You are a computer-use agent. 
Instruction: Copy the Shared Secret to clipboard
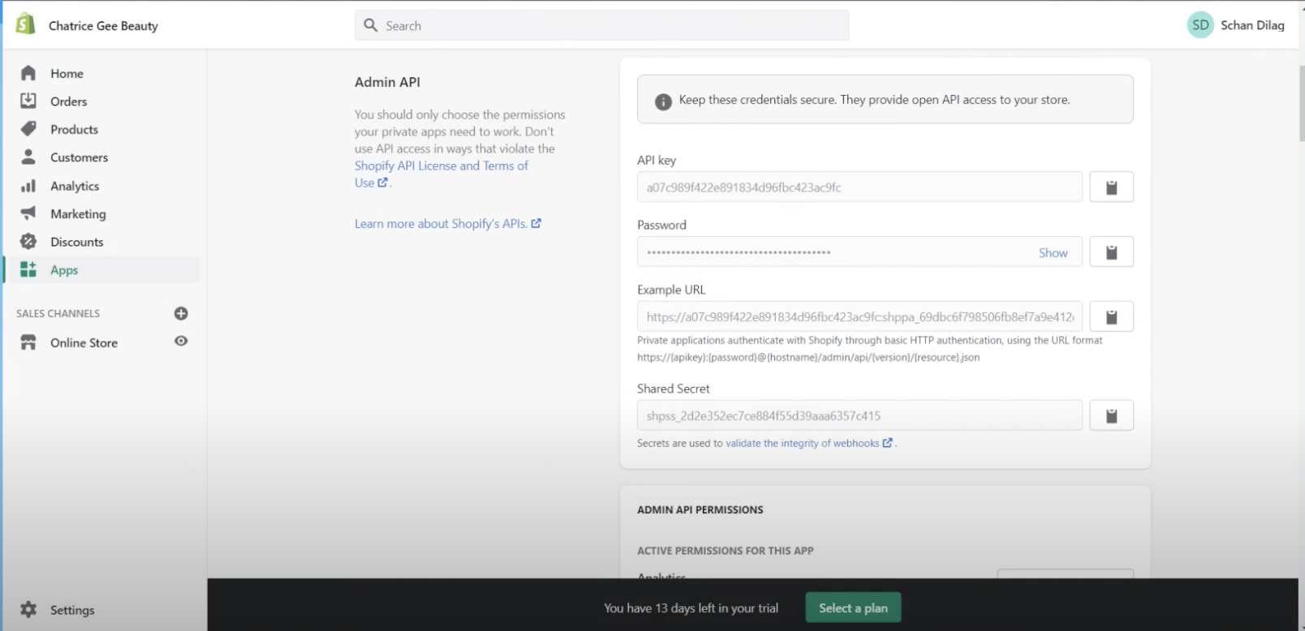point(1111,415)
